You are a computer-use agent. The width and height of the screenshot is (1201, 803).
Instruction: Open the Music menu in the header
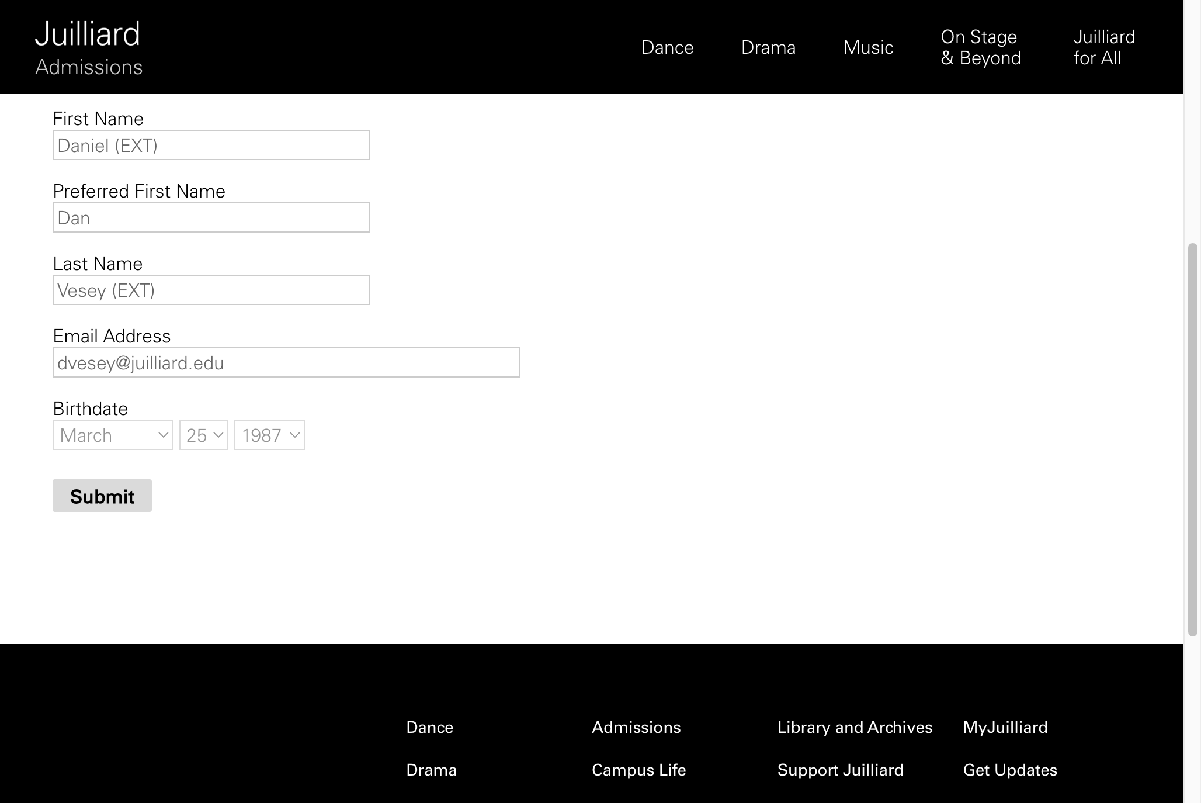[x=868, y=47]
